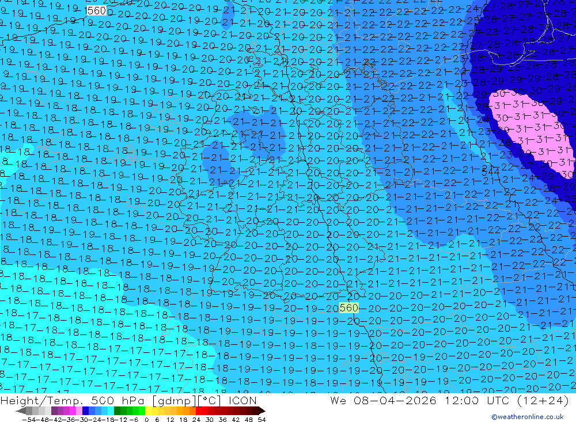Click the 544 contour height label
Screen dimensions: 576x422
[x=490, y=171]
